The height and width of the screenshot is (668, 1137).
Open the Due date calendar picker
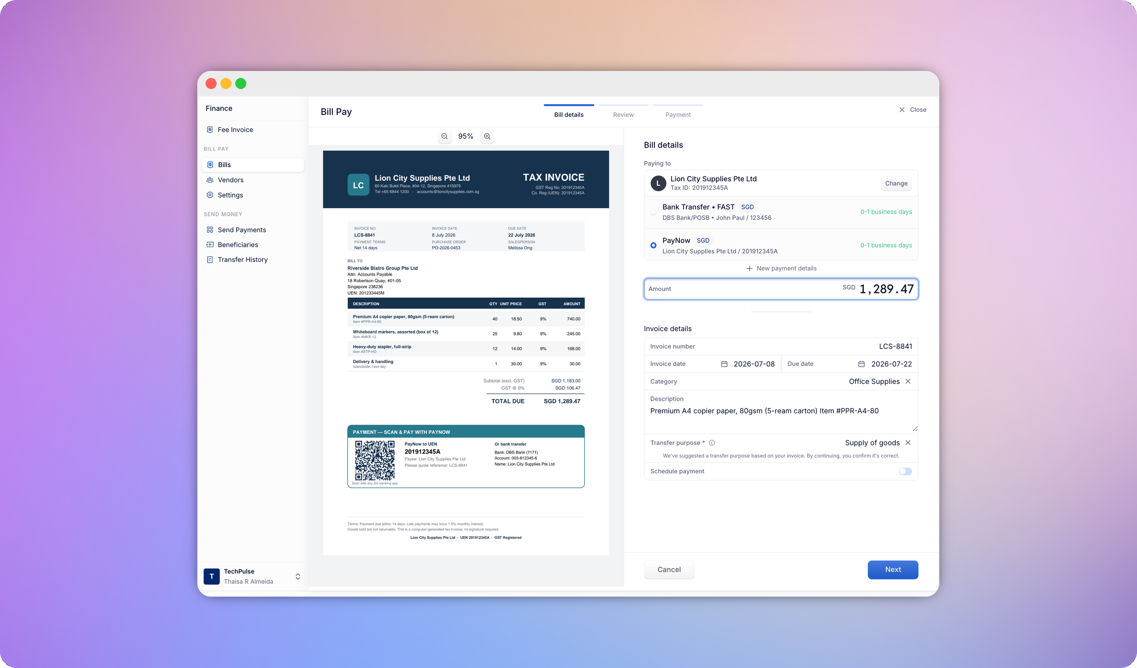861,364
